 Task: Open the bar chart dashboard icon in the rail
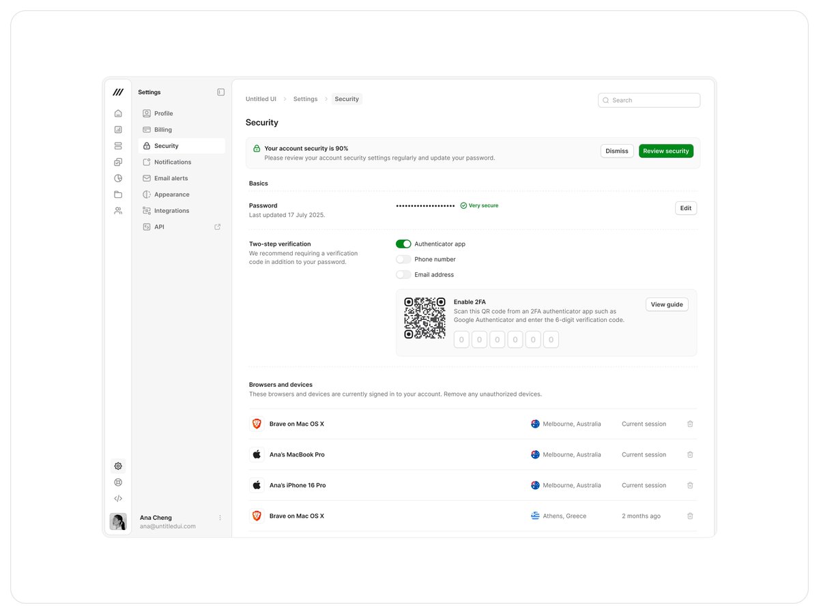(118, 130)
